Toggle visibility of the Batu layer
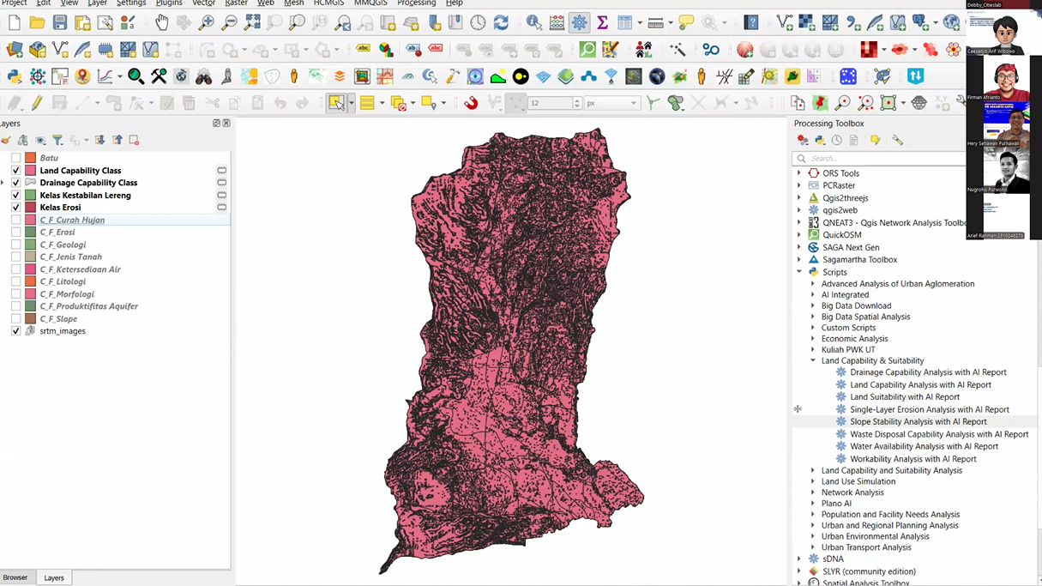 pos(15,158)
